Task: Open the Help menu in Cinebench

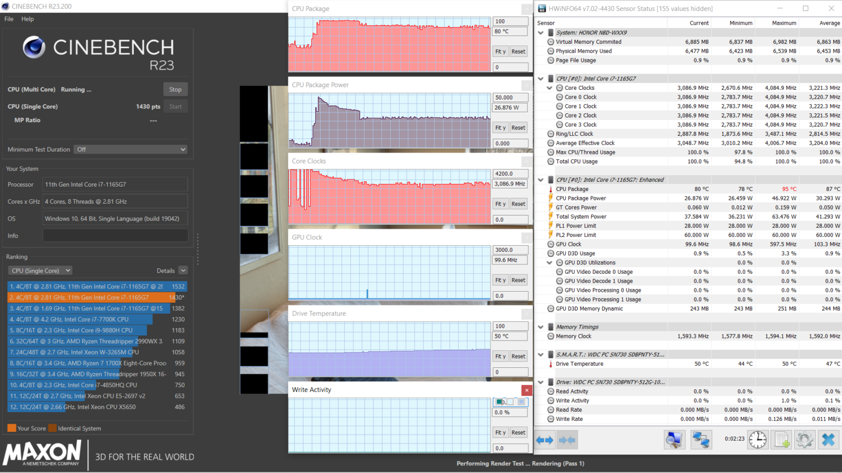Action: (27, 19)
